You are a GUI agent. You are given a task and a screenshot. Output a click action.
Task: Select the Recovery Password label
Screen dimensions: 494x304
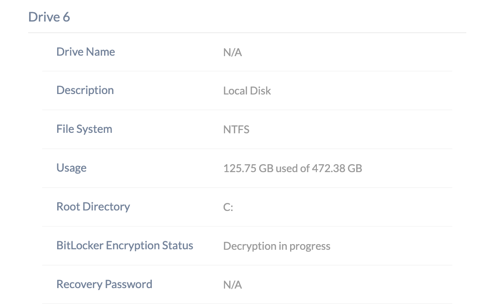pos(104,284)
